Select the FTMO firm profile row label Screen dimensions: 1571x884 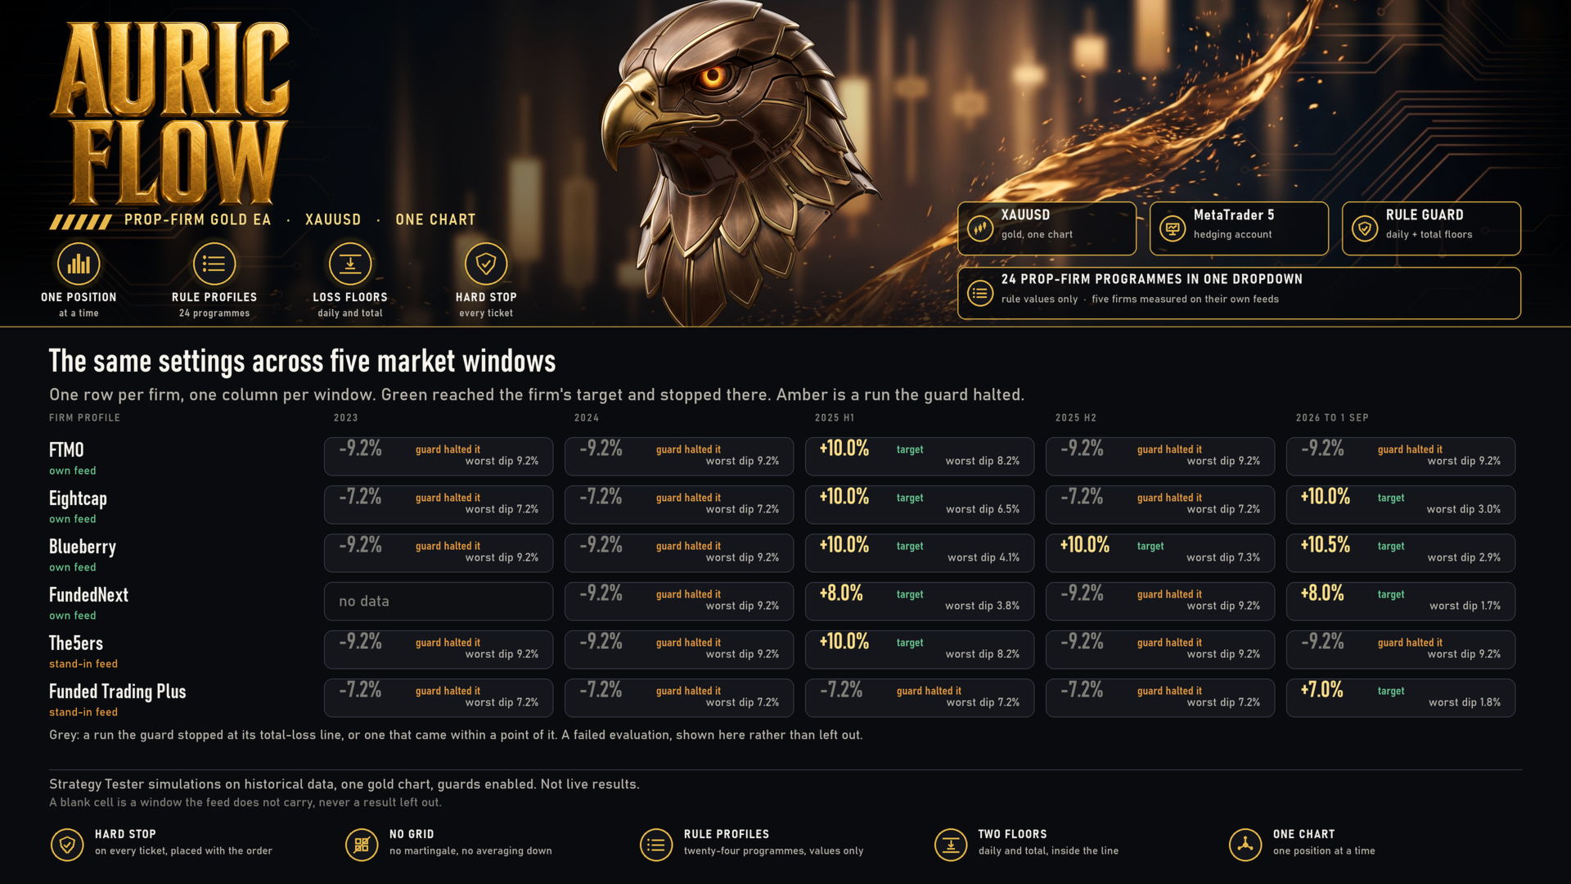tap(66, 449)
